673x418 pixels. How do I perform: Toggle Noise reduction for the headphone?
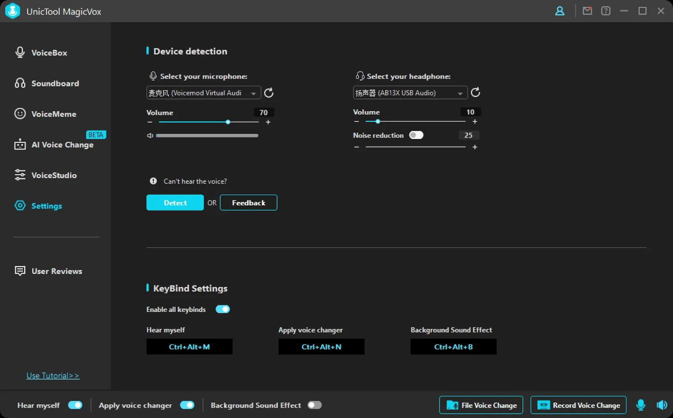[417, 135]
